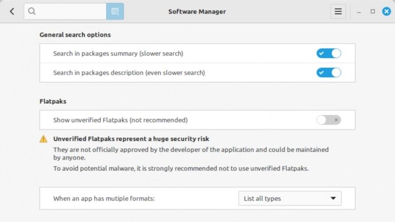
Task: Go back using the header arrow
Action: (x=12, y=11)
